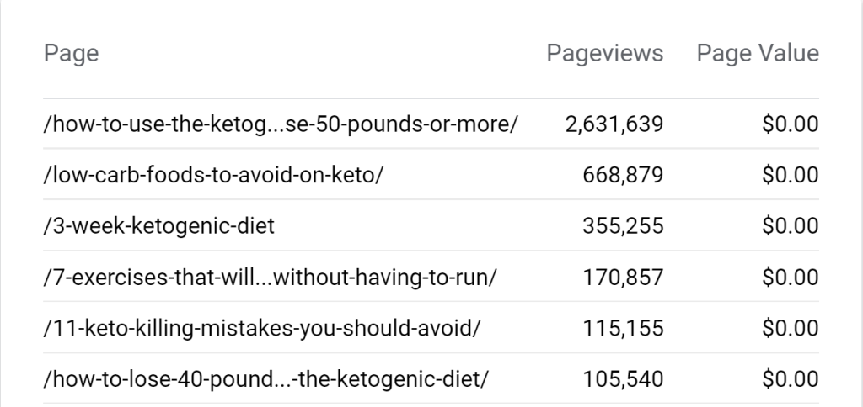This screenshot has width=863, height=407.
Task: Open the low-carb-foods-to-avoid-on-keto page link
Action: 214,175
